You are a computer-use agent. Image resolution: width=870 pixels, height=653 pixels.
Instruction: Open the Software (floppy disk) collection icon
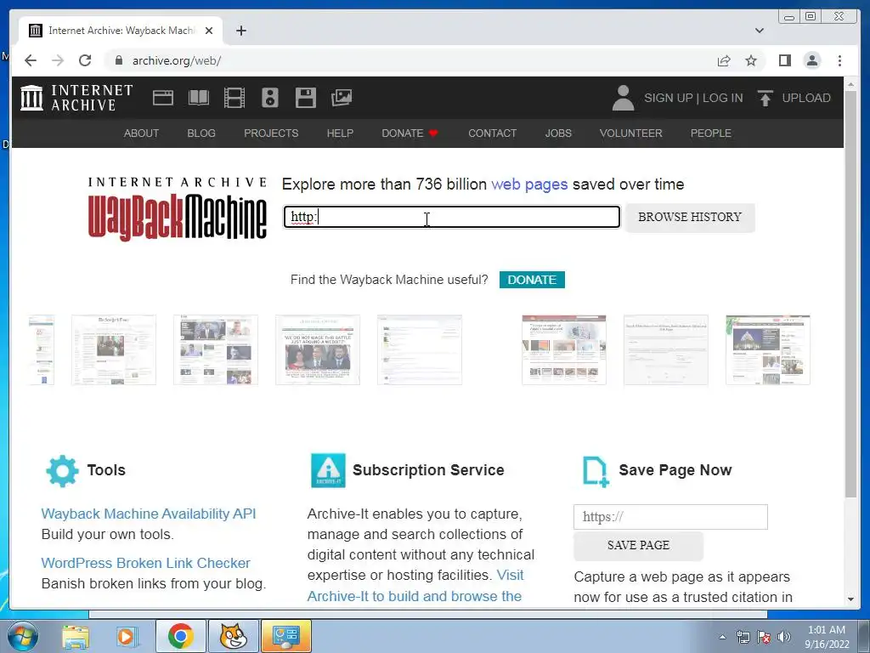coord(305,98)
